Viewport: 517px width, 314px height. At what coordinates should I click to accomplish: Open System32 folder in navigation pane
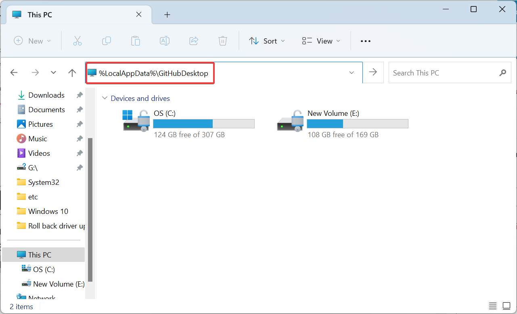click(x=38, y=182)
